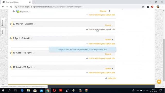
Task: Click the scroll-to-top orange arrow button
Action: click(x=159, y=82)
